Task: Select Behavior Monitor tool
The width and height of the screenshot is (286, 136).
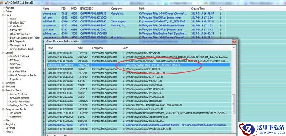Action: [20, 98]
